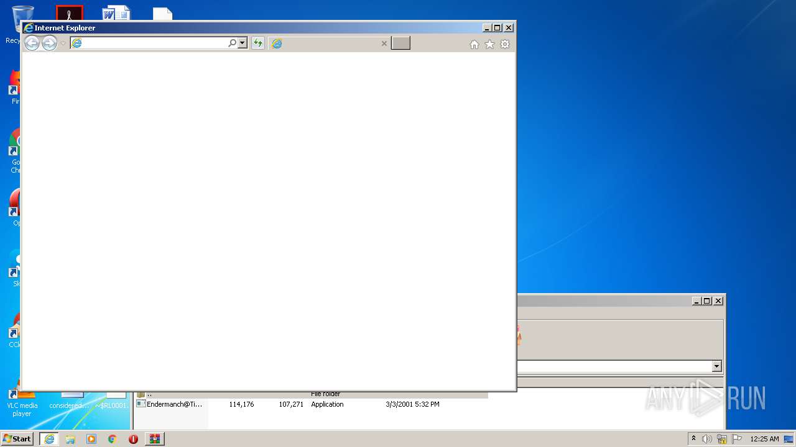Screen dimensions: 796x447
Task: Go to the Home page icon
Action: (x=474, y=44)
